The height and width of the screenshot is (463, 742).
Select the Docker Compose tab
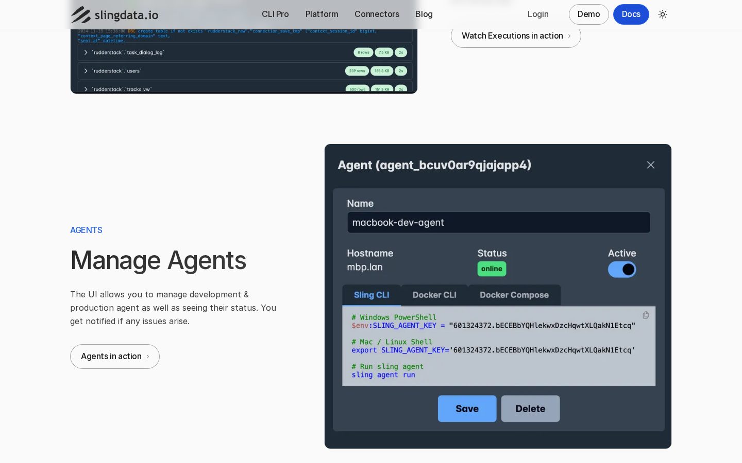[x=514, y=295]
